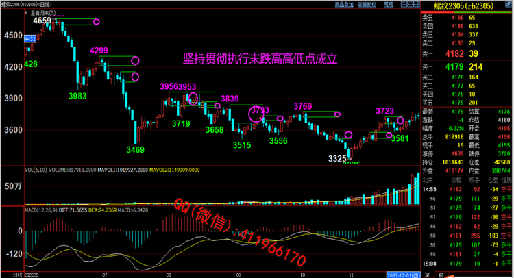Click the 最高 4196 high value
The height and width of the screenshot is (278, 514).
tap(504, 137)
